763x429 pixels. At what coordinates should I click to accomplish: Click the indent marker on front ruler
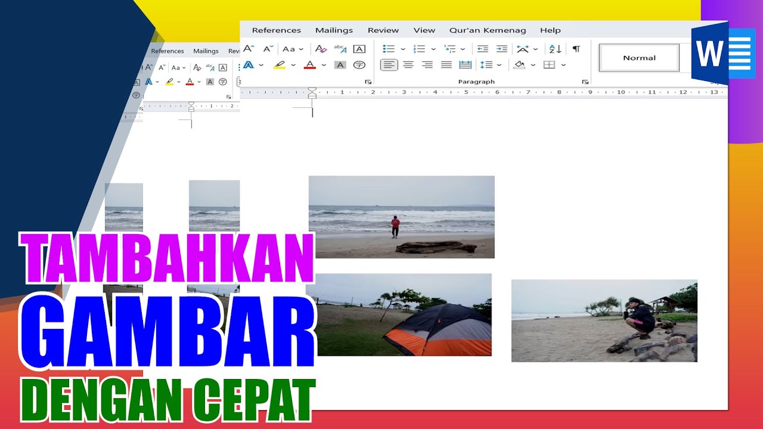(x=312, y=92)
